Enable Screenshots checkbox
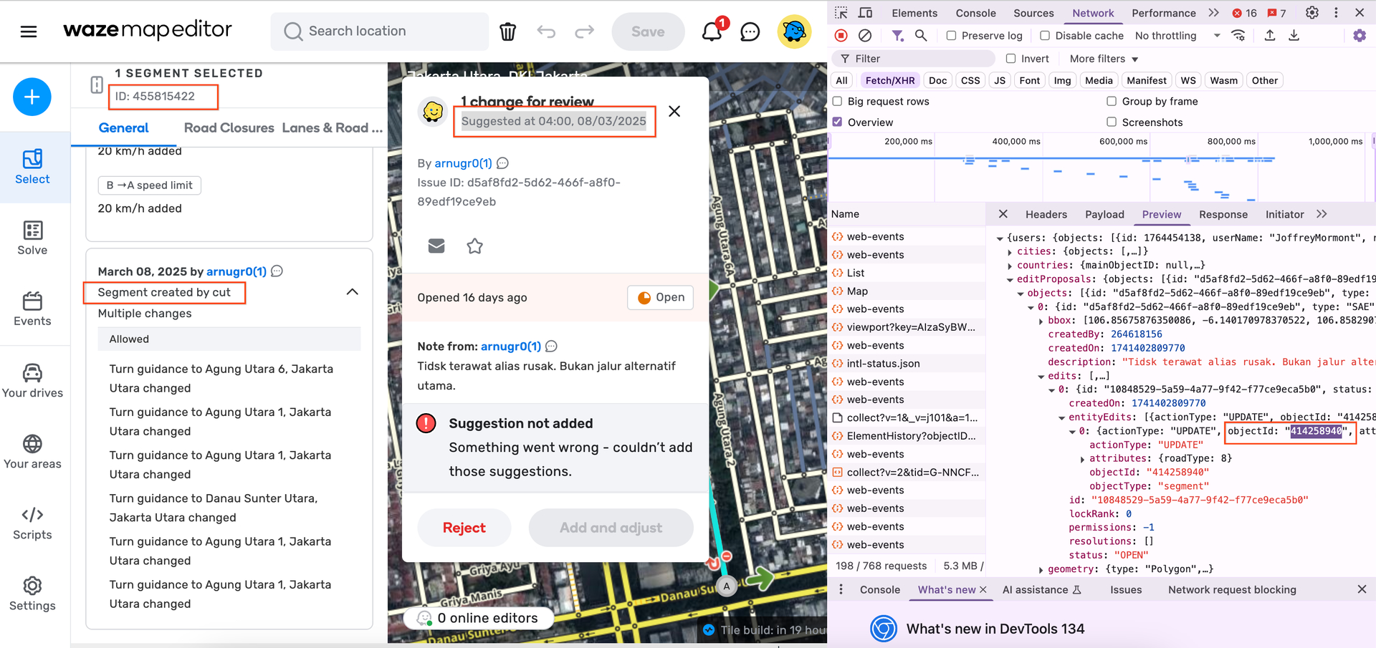1376x648 pixels. 1112,122
